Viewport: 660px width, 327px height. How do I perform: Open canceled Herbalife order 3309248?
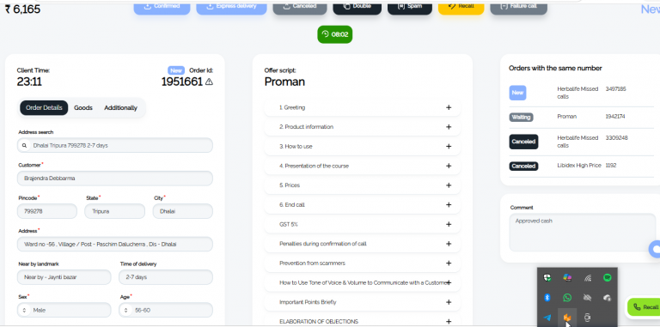582,142
